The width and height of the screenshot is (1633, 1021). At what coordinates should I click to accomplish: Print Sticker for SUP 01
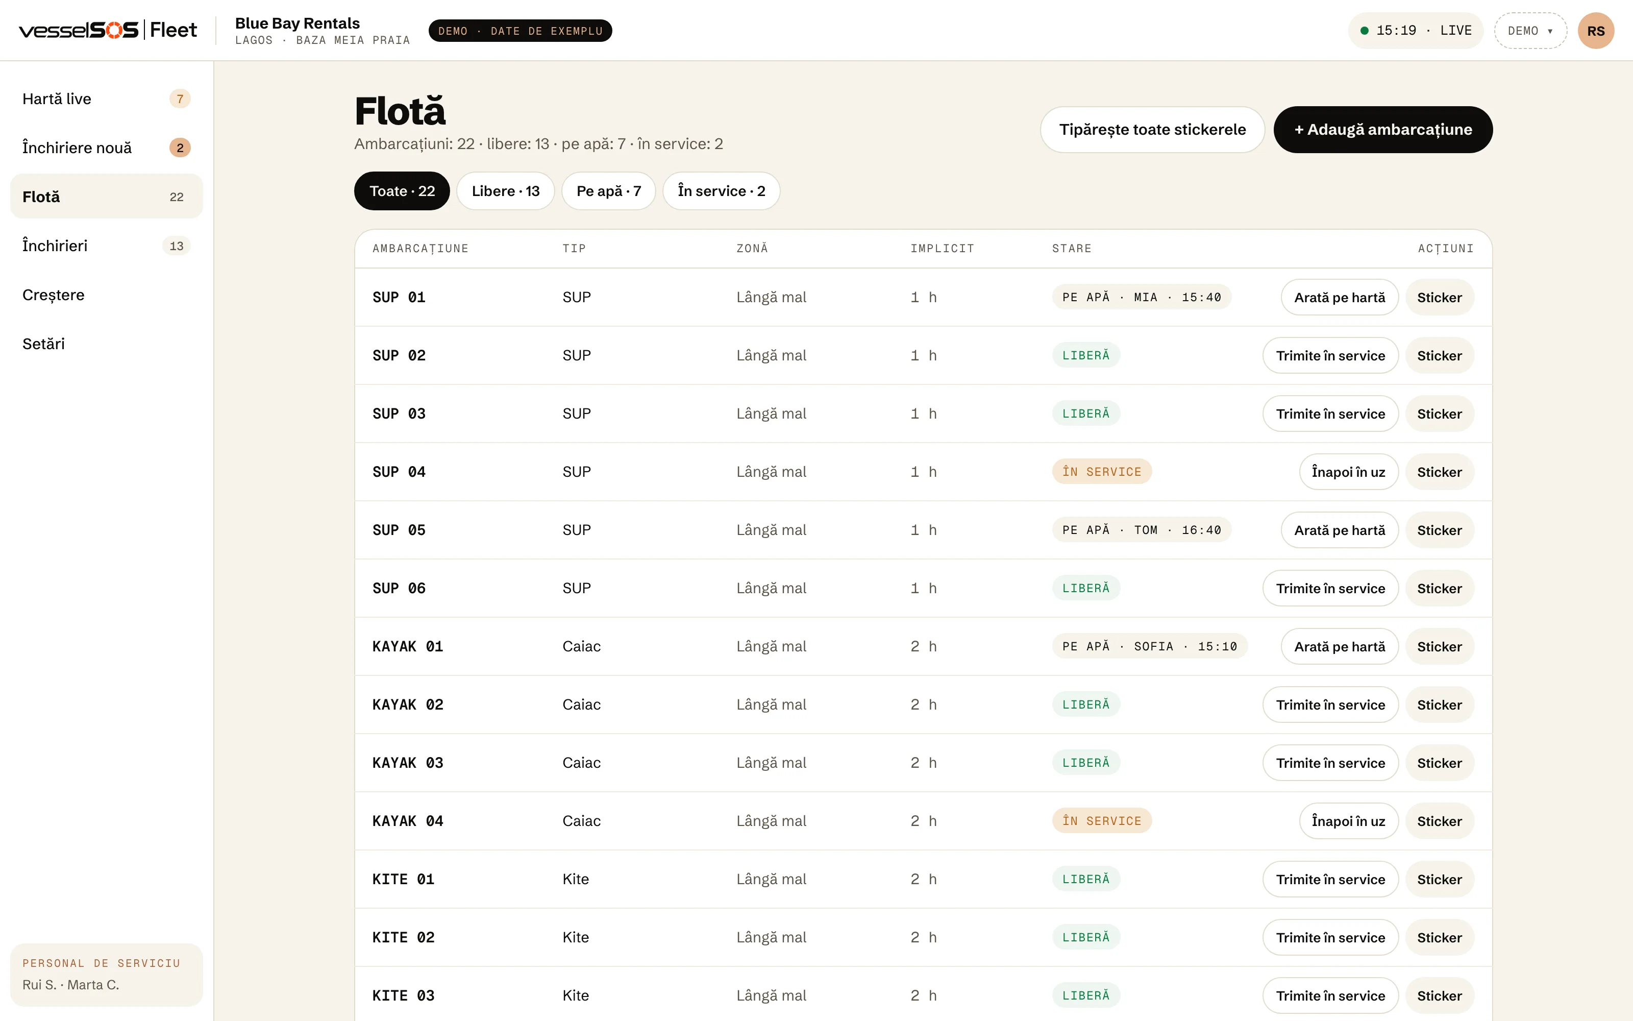click(1439, 298)
